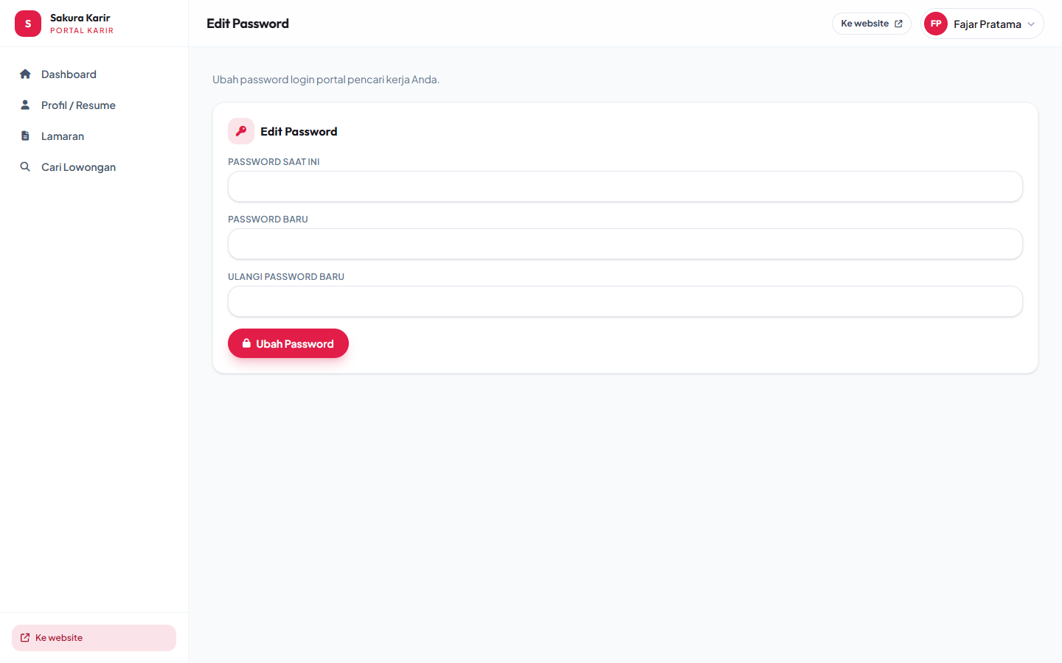Click the external link icon in header
The height and width of the screenshot is (663, 1062).
point(898,24)
